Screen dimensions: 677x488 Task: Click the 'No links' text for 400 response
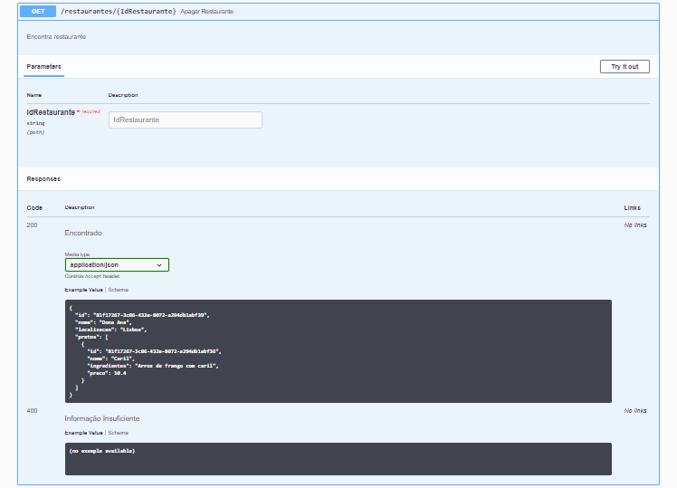635,411
